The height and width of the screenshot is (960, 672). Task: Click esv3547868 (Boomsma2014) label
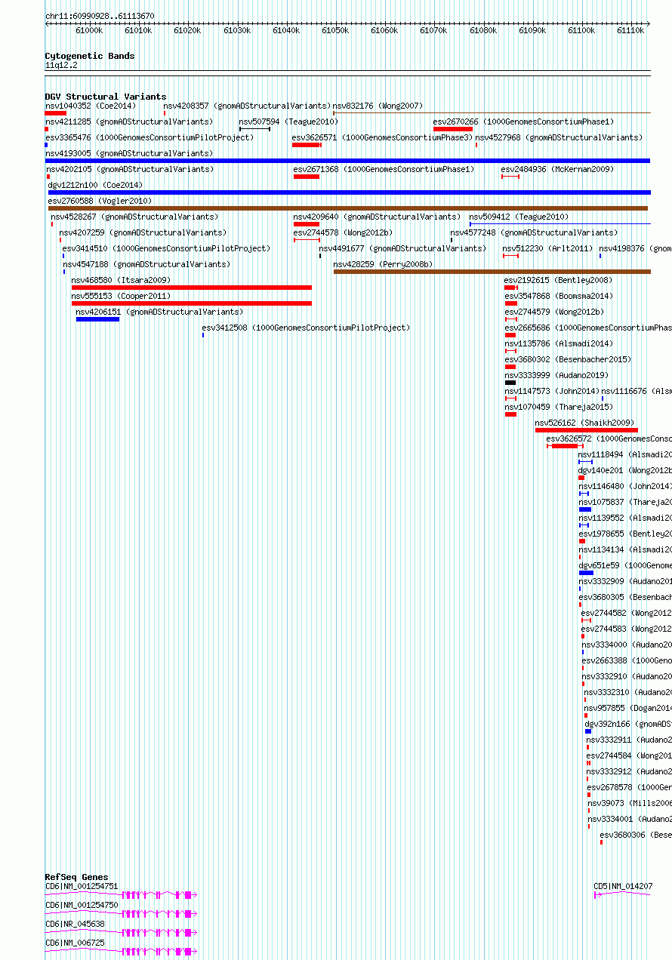click(x=559, y=296)
